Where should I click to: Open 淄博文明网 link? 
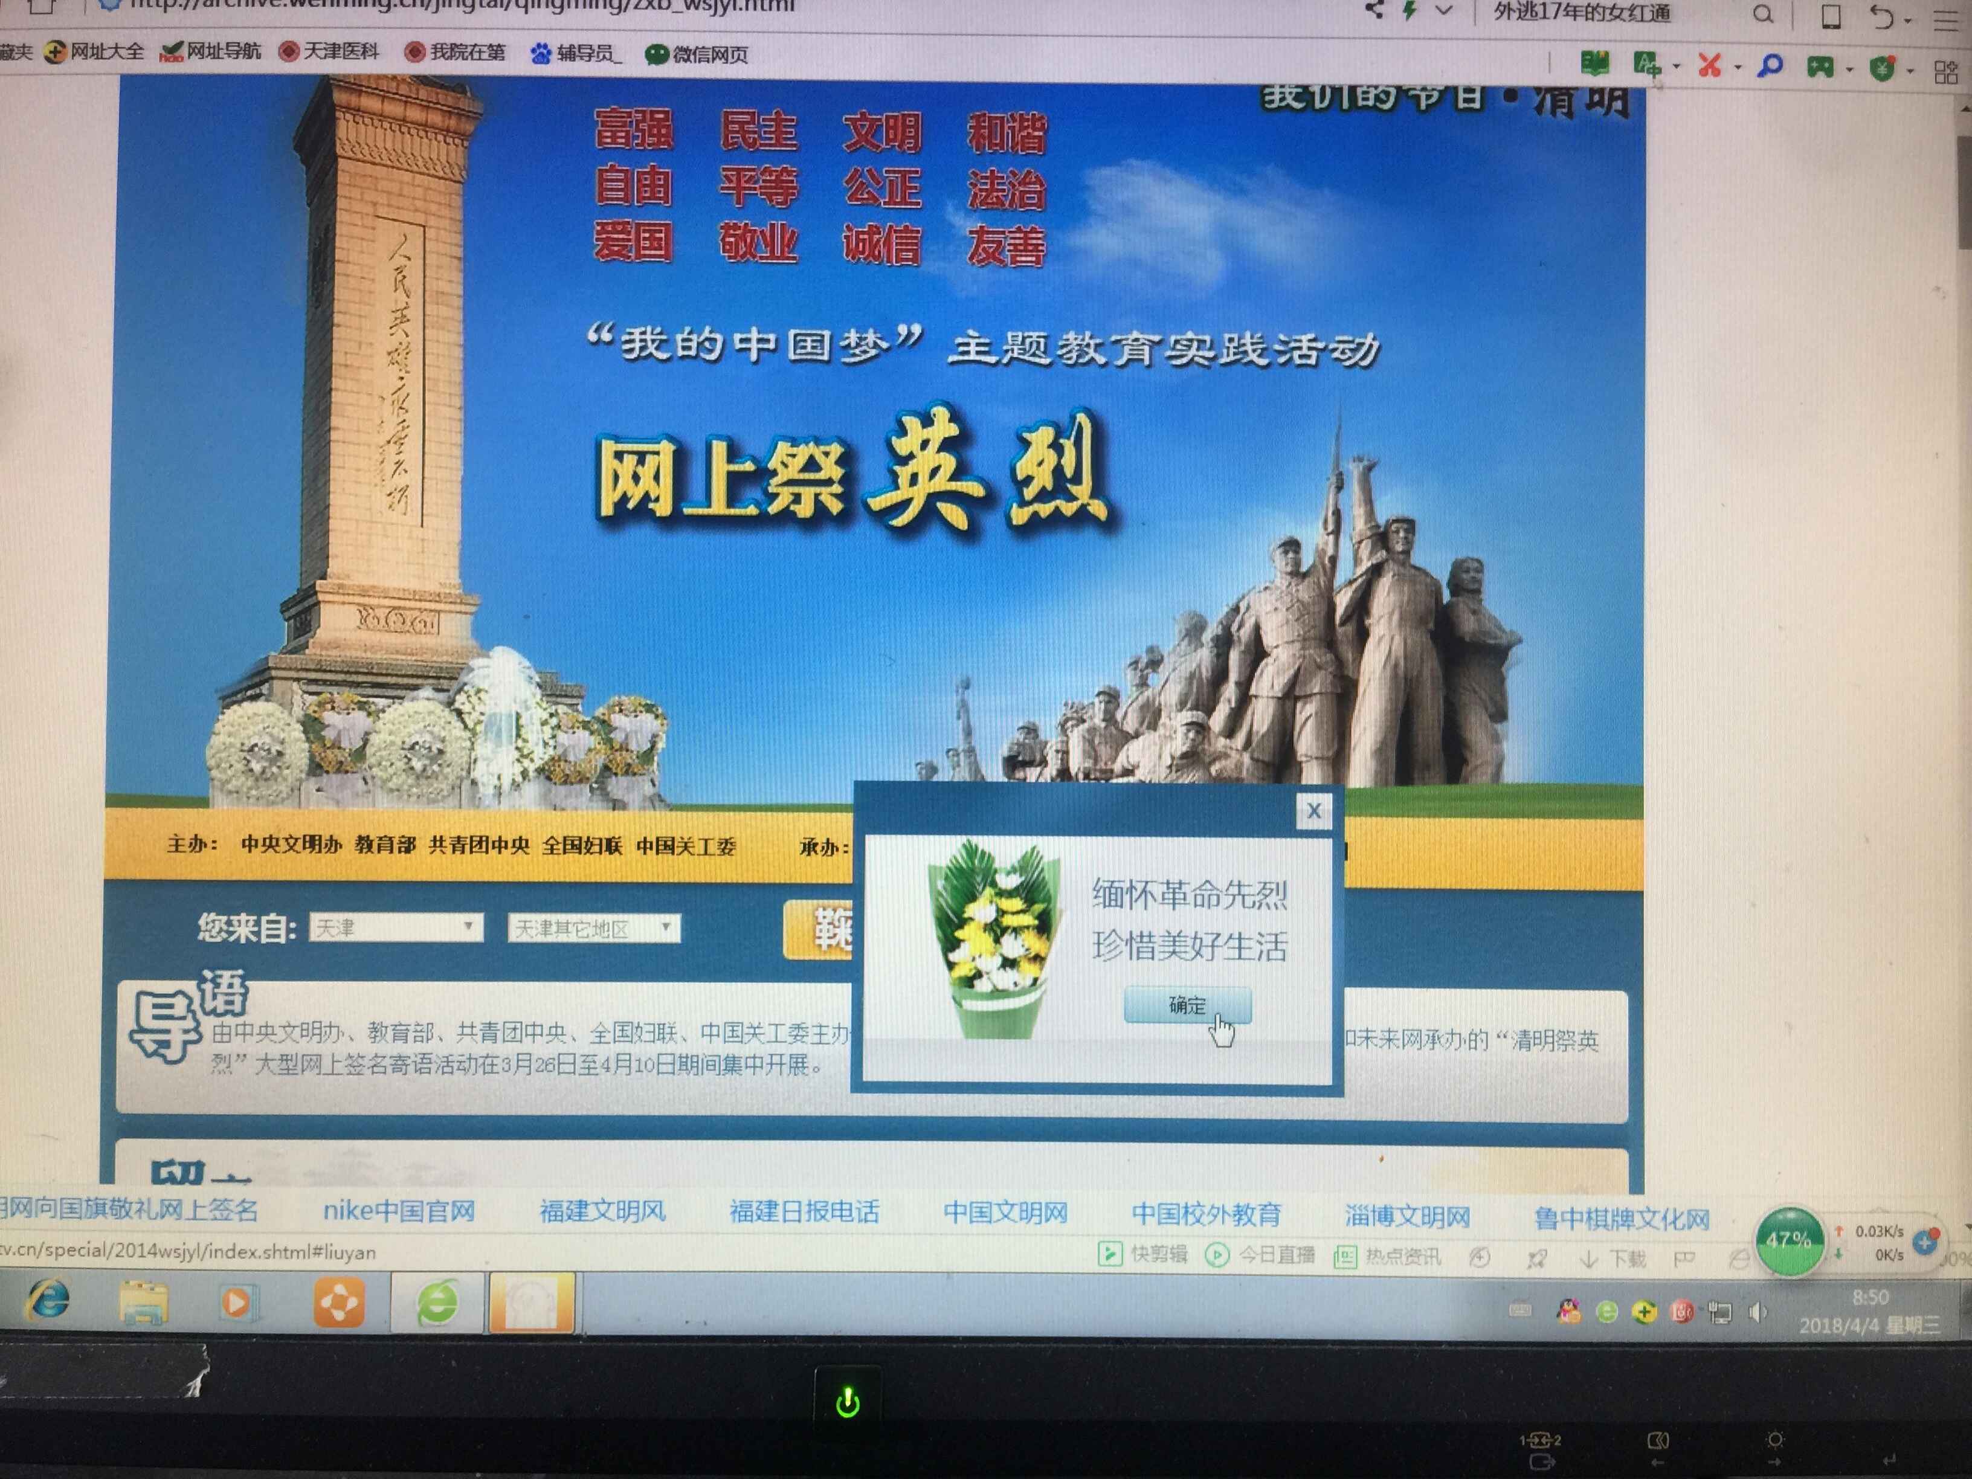[x=1408, y=1216]
